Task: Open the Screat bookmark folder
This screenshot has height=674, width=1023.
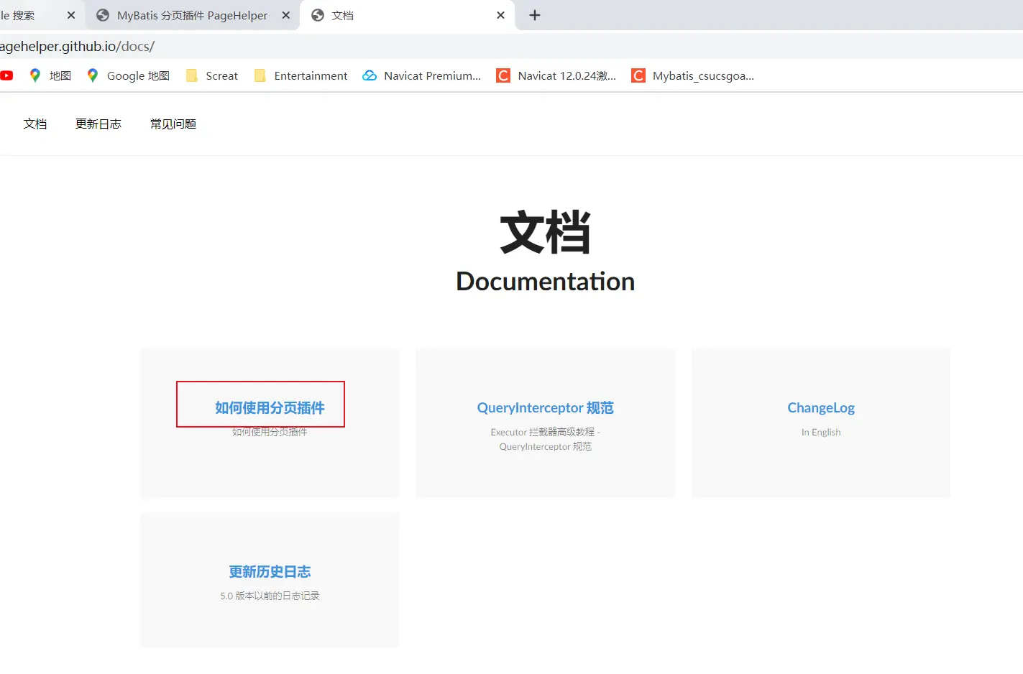Action: [211, 75]
